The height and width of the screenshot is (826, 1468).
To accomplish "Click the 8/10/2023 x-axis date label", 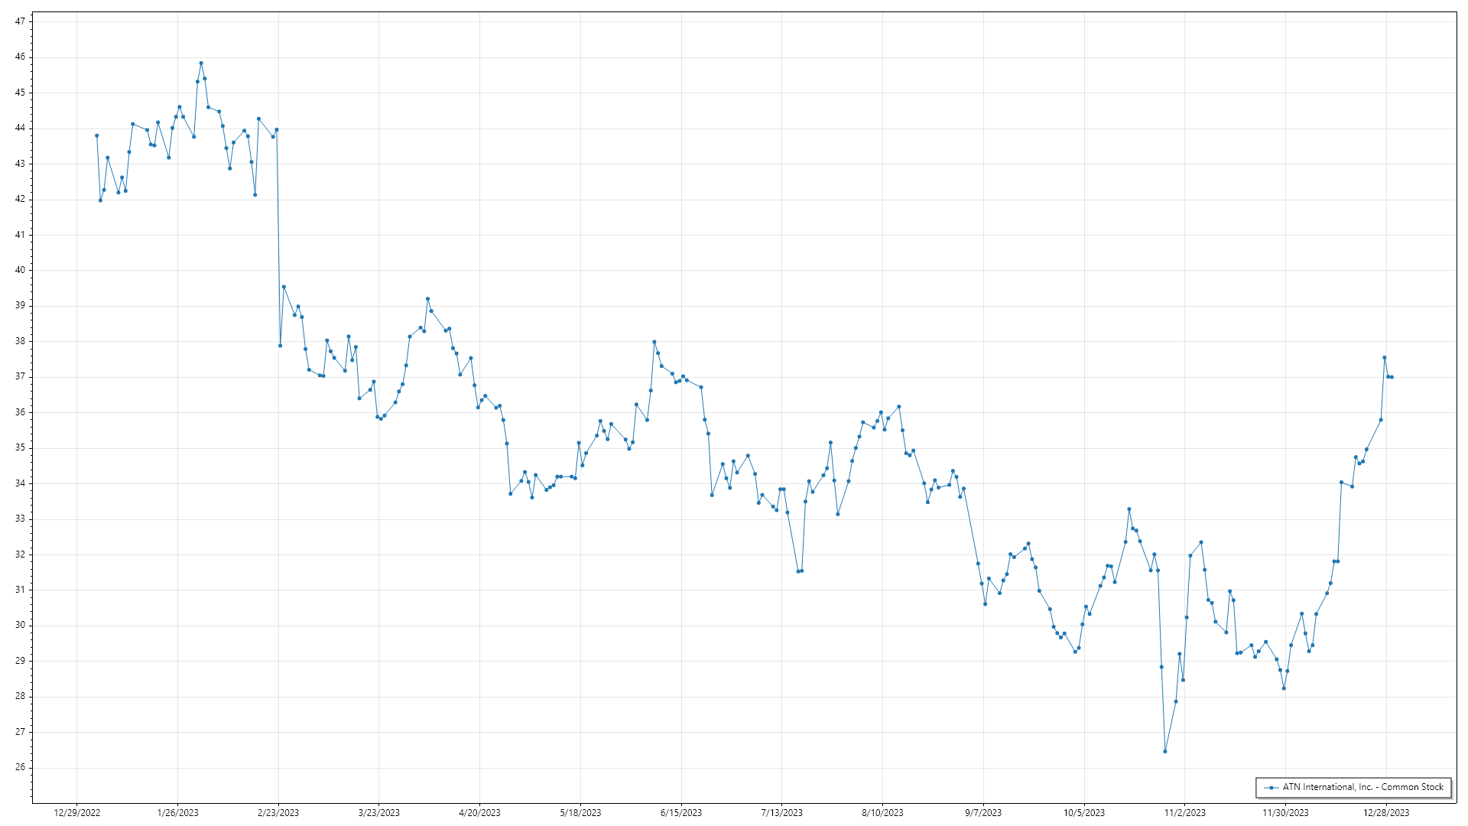I will [882, 813].
